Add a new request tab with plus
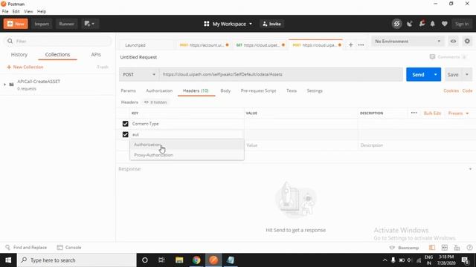Image resolution: width=476 pixels, height=267 pixels. click(350, 44)
